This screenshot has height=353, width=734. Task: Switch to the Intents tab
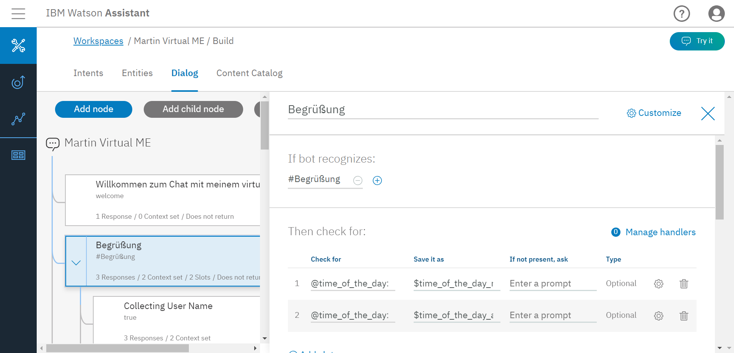click(88, 73)
